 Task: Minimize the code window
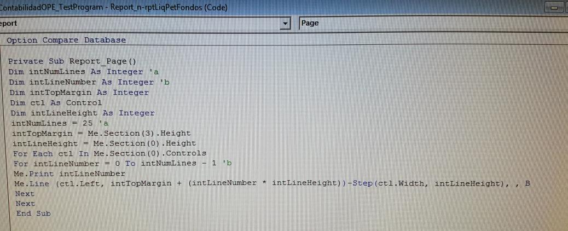554,8
